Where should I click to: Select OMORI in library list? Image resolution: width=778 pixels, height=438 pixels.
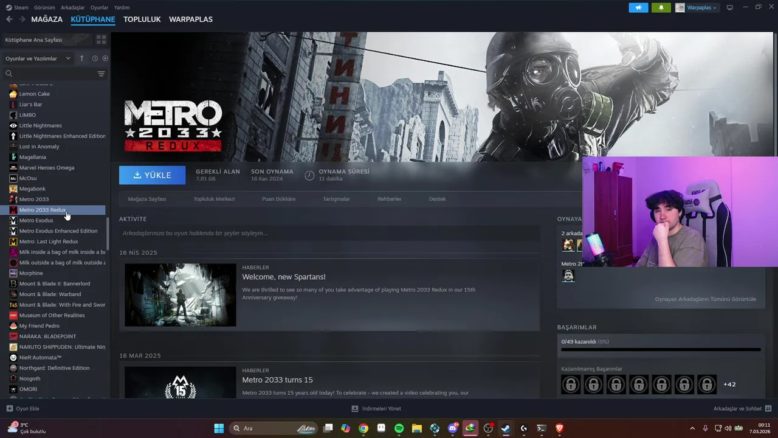click(28, 389)
